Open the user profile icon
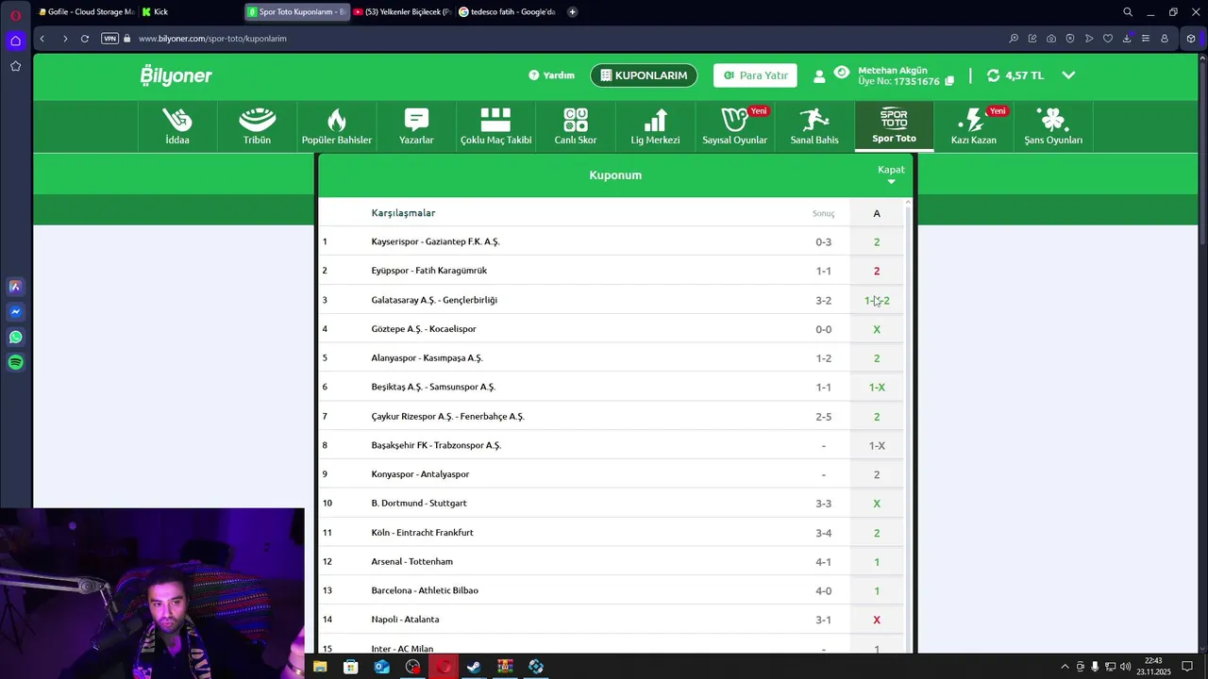The height and width of the screenshot is (679, 1208). pos(819,76)
